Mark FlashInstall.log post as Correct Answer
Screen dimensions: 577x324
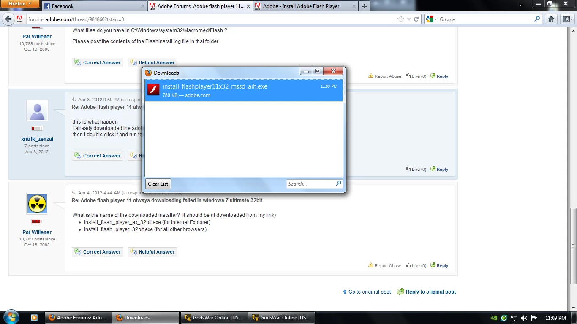coord(98,62)
